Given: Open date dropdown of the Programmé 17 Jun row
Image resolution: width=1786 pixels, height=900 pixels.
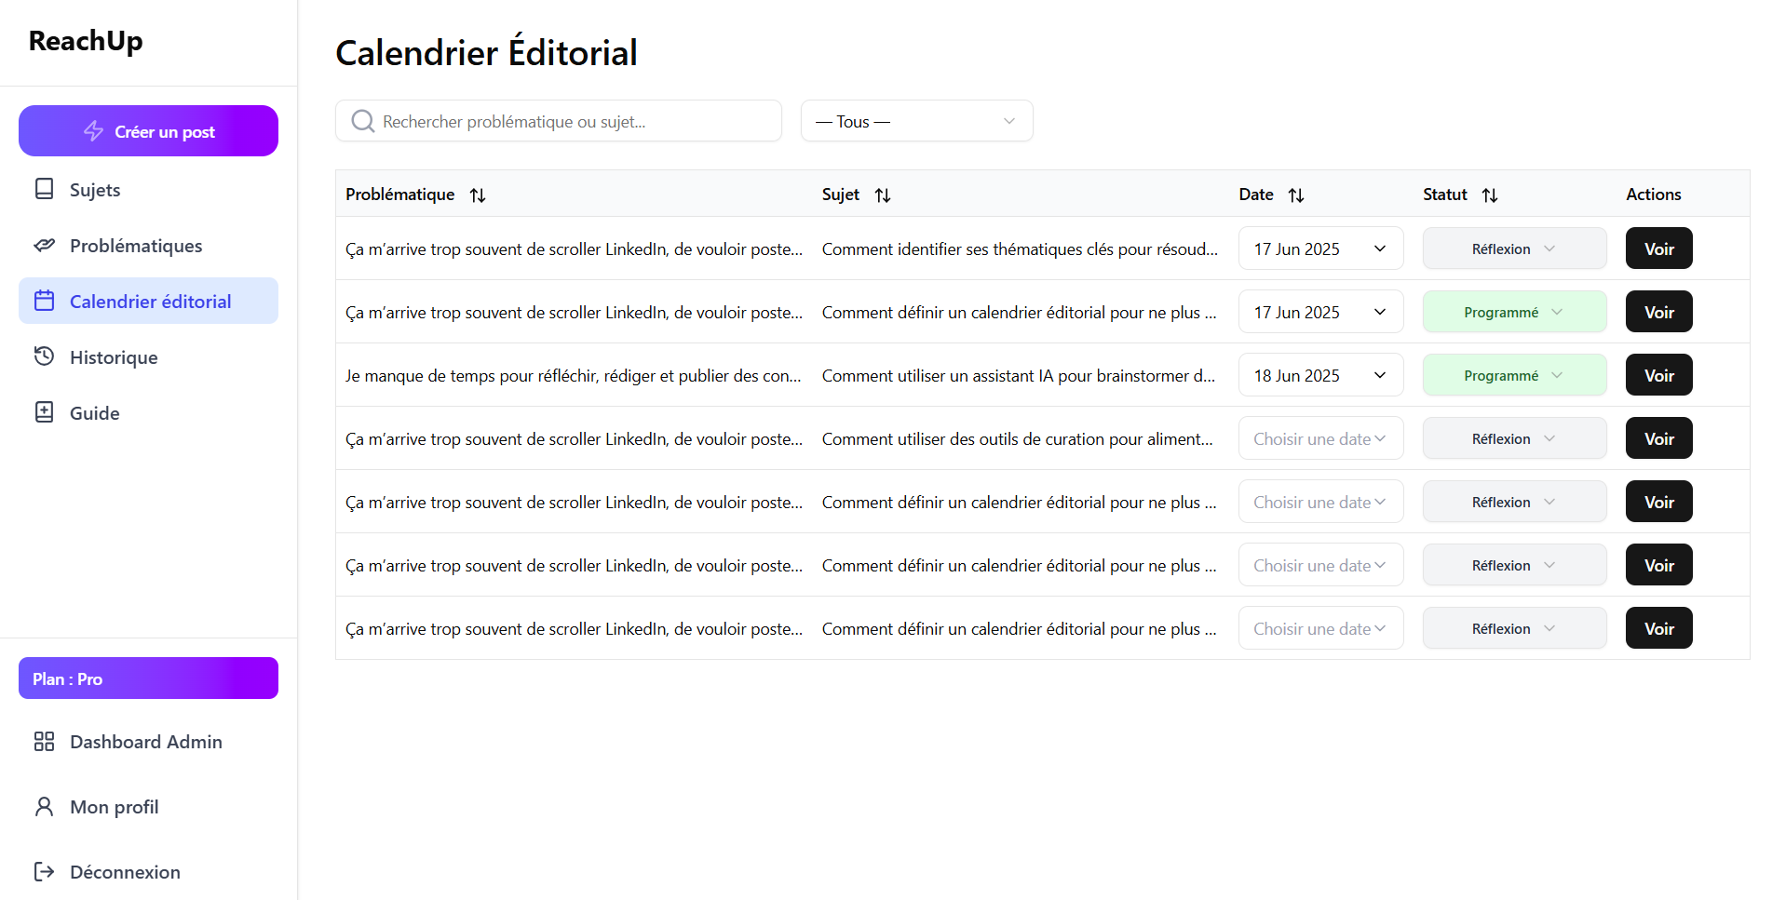Looking at the screenshot, I should (x=1320, y=312).
